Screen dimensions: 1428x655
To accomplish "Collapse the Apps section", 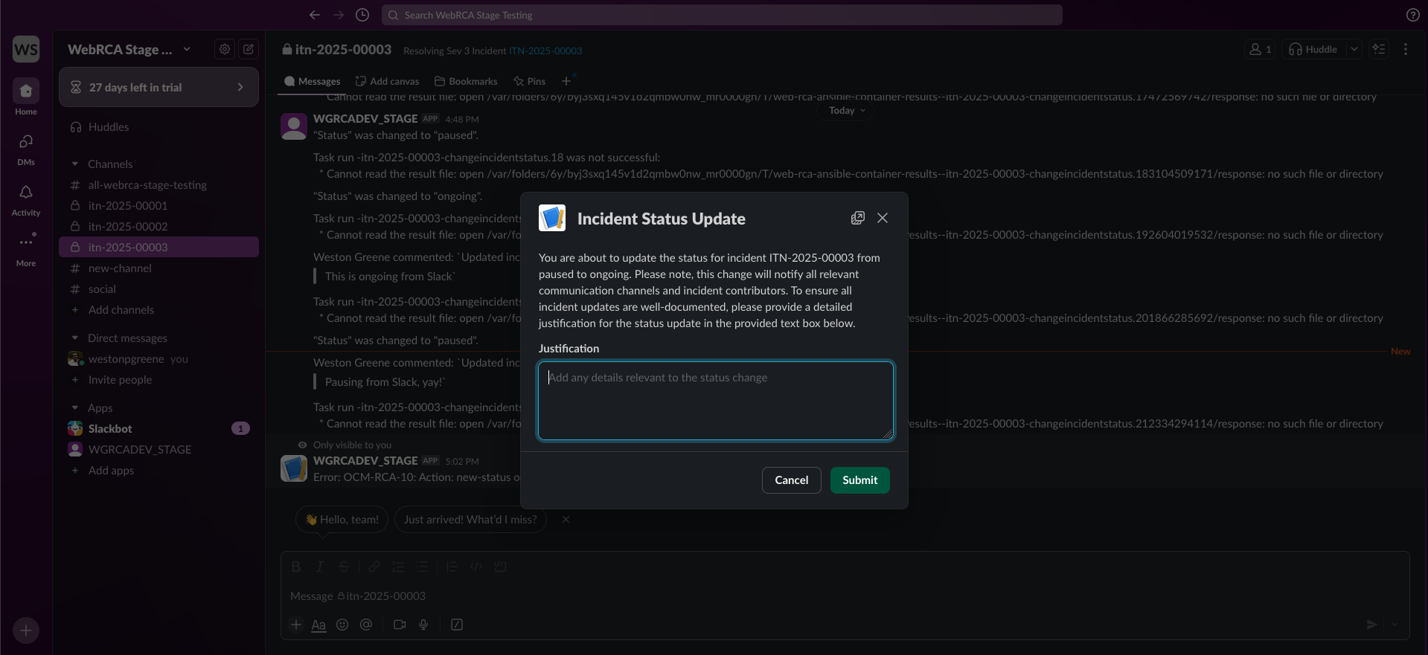I will tap(75, 407).
